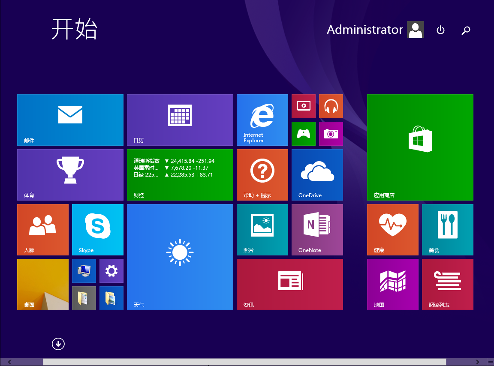Open the 照片 (Photos) tile
This screenshot has width=494, height=366.
[x=262, y=230]
